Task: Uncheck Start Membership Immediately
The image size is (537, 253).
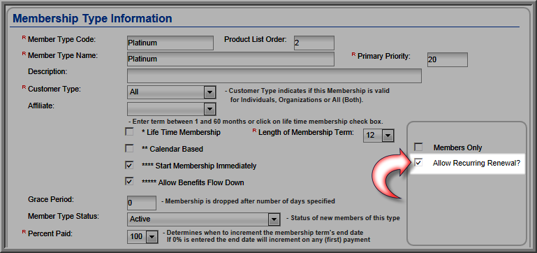Action: [129, 165]
